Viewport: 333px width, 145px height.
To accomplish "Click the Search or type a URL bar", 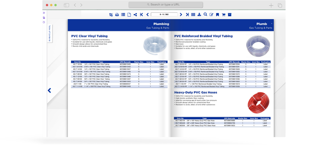I will click(x=166, y=5).
